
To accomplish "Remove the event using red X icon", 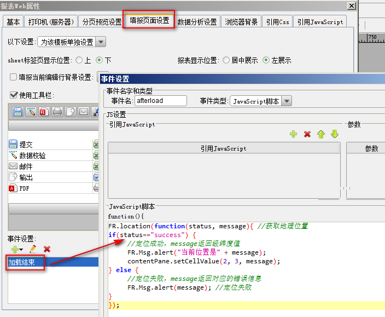I will pyautogui.click(x=47, y=249).
